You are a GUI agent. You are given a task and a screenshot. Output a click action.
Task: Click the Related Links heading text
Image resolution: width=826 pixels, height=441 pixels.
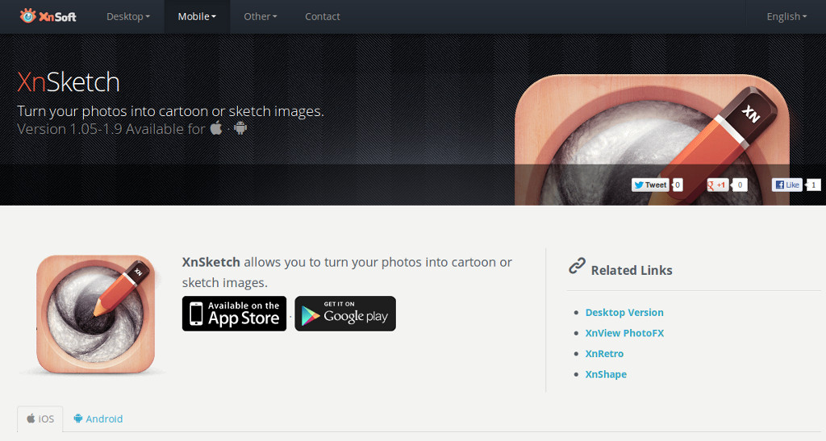pos(632,271)
